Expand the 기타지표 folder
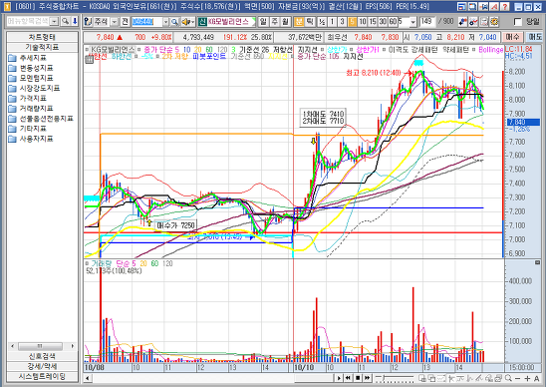The height and width of the screenshot is (387, 546). [28, 129]
